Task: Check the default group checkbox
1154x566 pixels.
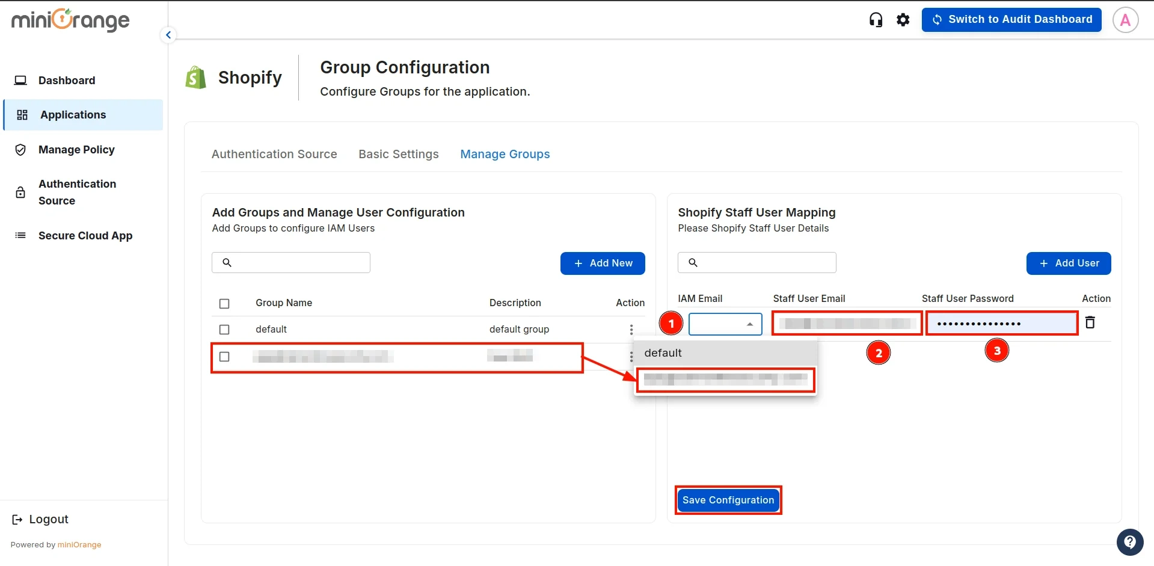Action: (x=224, y=329)
